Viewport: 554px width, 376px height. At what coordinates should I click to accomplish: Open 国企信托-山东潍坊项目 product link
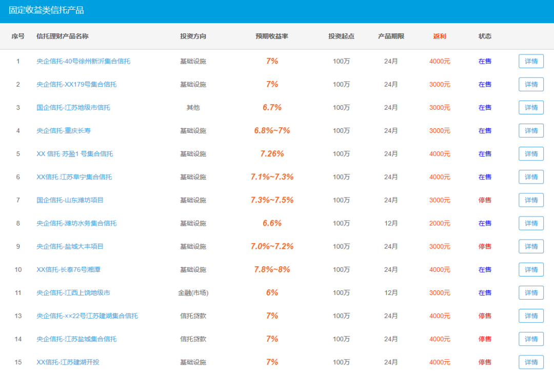70,200
